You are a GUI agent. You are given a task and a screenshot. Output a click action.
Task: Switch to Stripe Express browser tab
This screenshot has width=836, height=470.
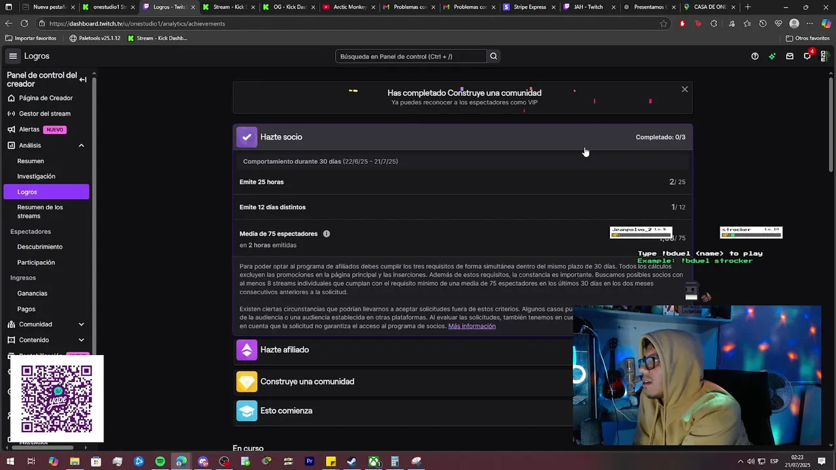tap(527, 7)
